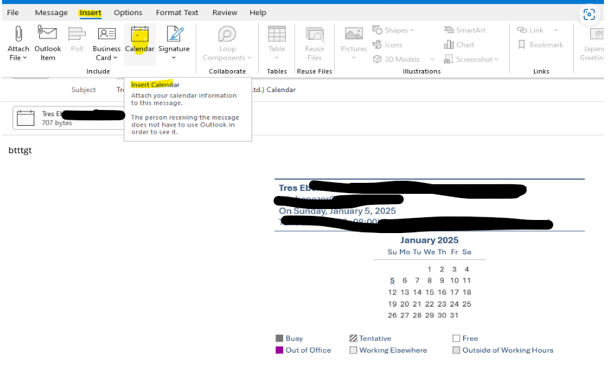Click the 'Sa' weekday header
The height and width of the screenshot is (365, 615).
click(467, 252)
